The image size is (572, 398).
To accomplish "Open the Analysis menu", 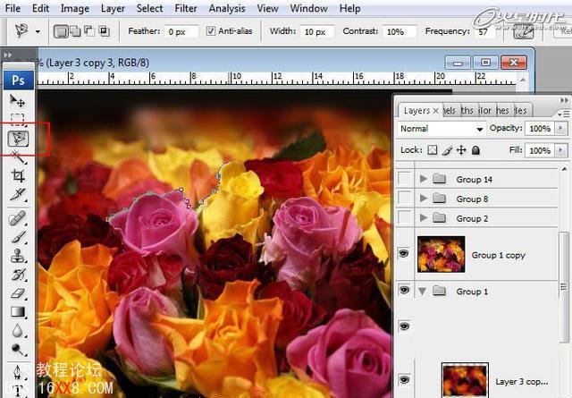I will coord(227,8).
